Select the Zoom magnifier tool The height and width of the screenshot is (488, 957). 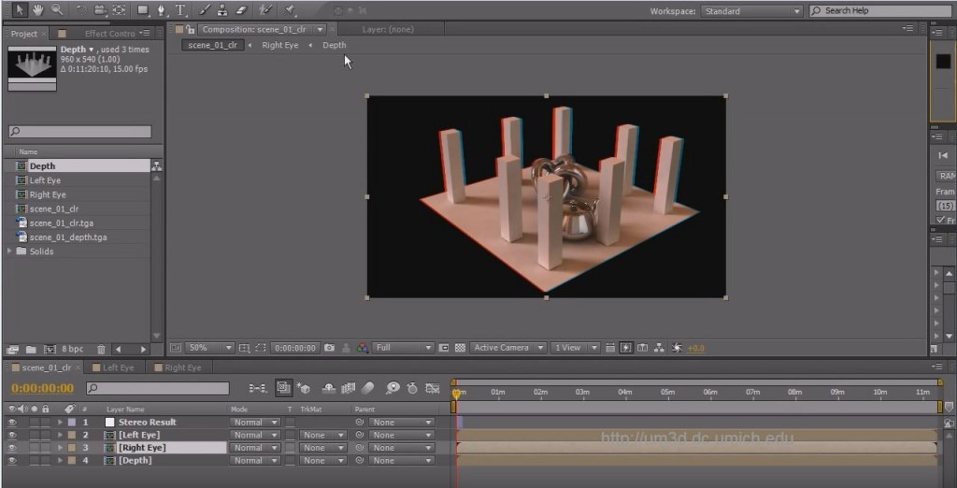(x=57, y=10)
